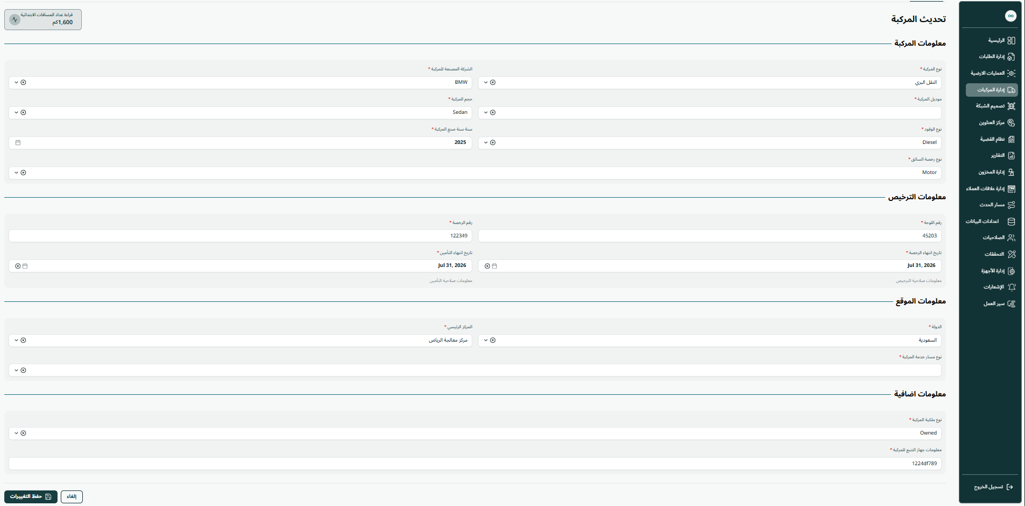Clear the BMW manufacturer selection

[23, 82]
